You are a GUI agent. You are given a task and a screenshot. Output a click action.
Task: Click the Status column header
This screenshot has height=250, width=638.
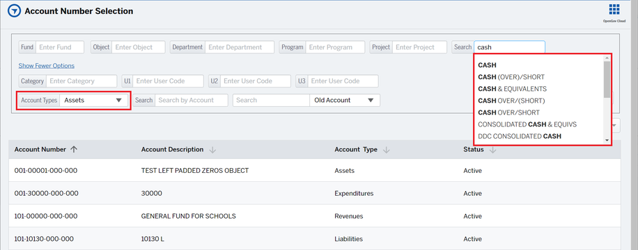pyautogui.click(x=474, y=149)
